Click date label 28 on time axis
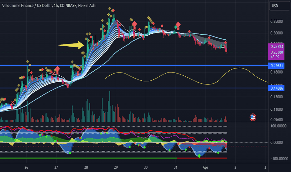 tap(86, 167)
